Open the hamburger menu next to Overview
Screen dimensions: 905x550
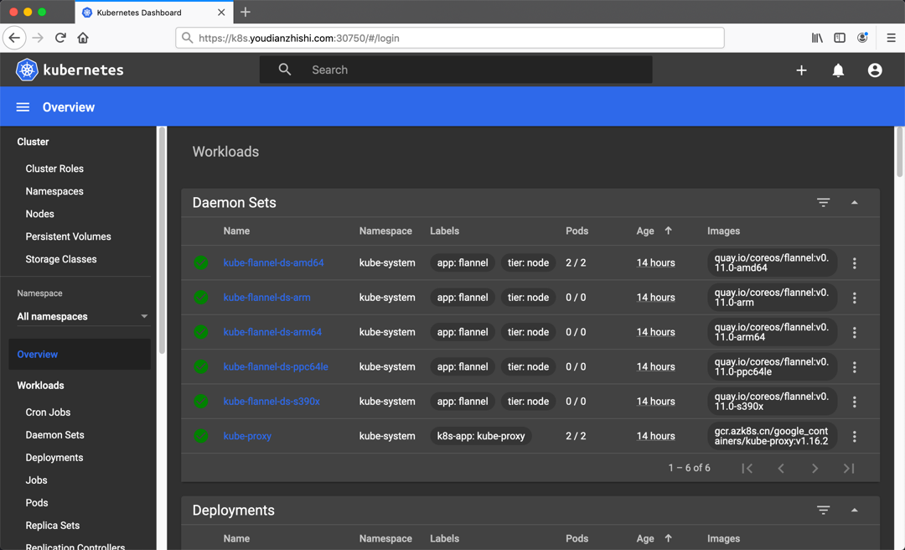tap(23, 106)
